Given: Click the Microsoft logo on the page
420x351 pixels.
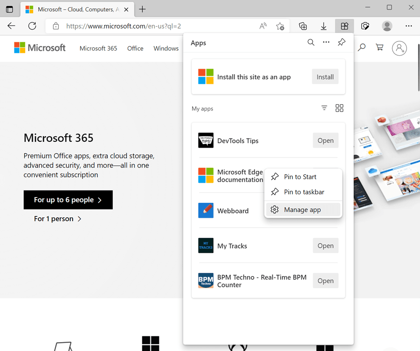Looking at the screenshot, I should 39,48.
